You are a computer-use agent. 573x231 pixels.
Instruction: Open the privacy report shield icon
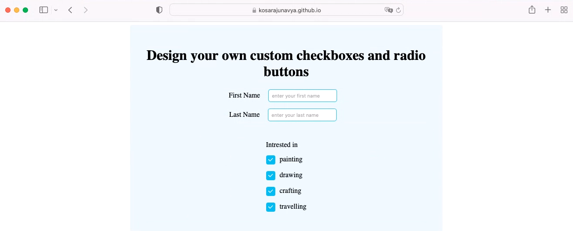tap(159, 10)
